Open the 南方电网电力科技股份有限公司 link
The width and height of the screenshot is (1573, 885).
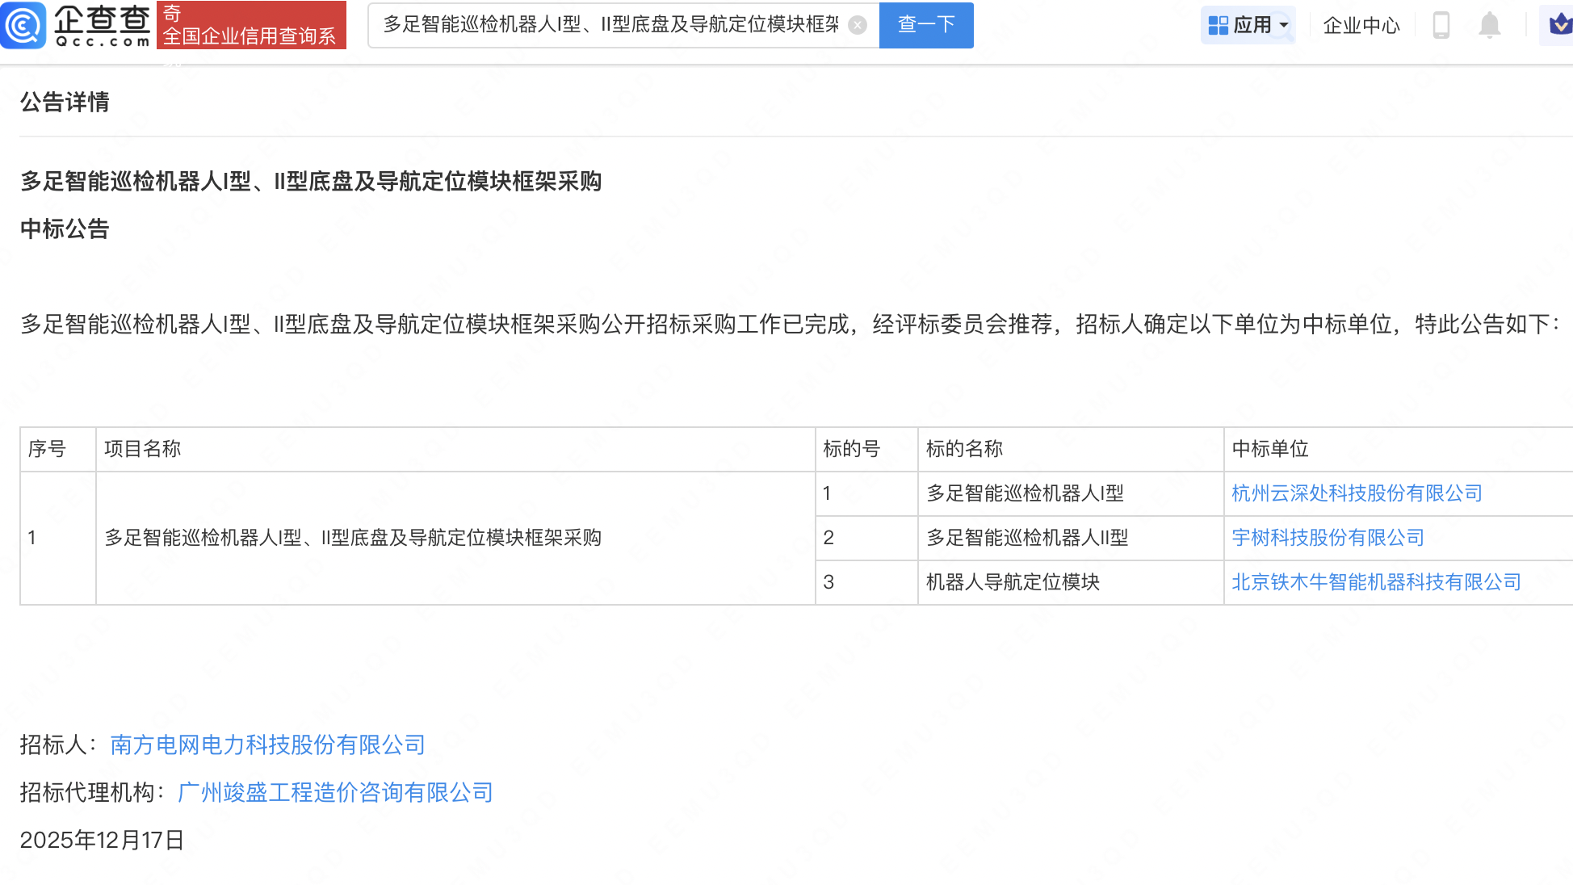[x=266, y=745]
